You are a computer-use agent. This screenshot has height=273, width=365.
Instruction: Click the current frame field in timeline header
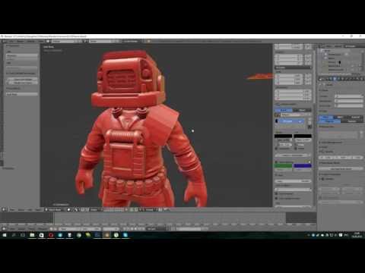coord(111,229)
